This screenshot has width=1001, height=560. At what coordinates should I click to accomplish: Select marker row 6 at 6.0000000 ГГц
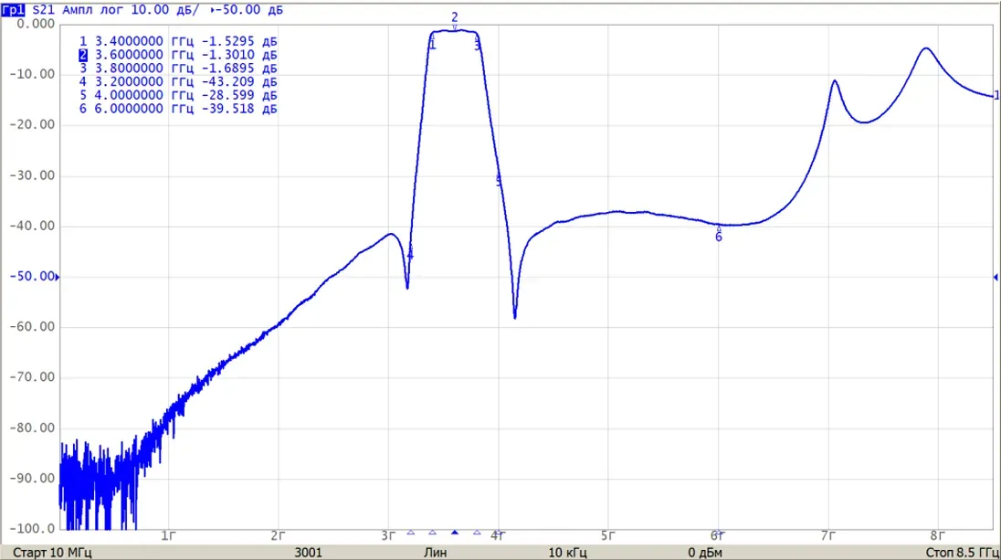tap(178, 110)
